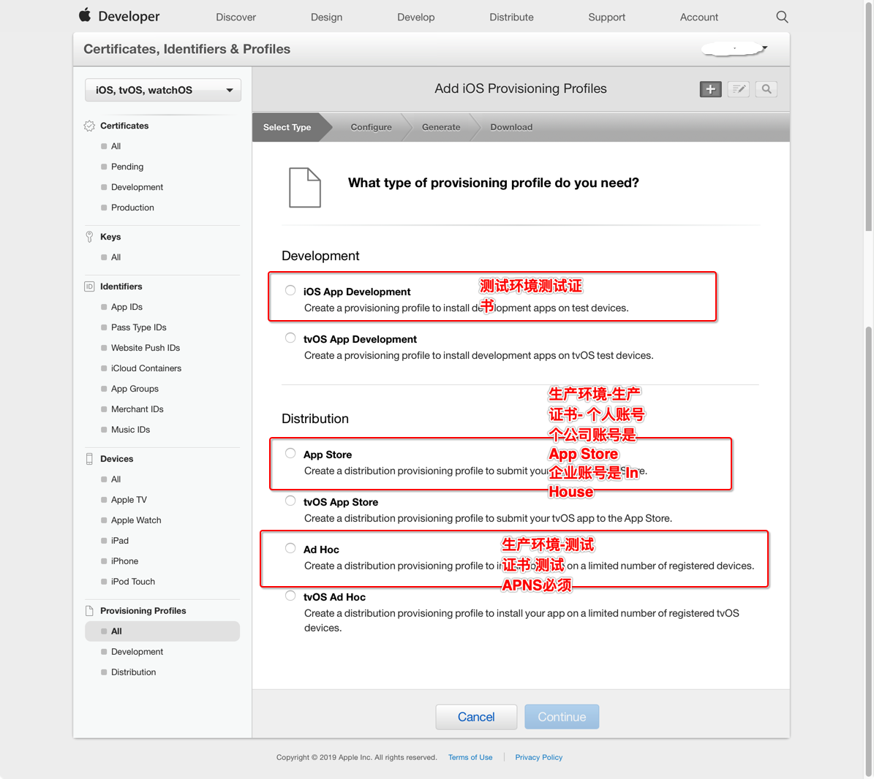Select the tvOS Ad Hoc radio button
The image size is (874, 779).
coord(290,596)
